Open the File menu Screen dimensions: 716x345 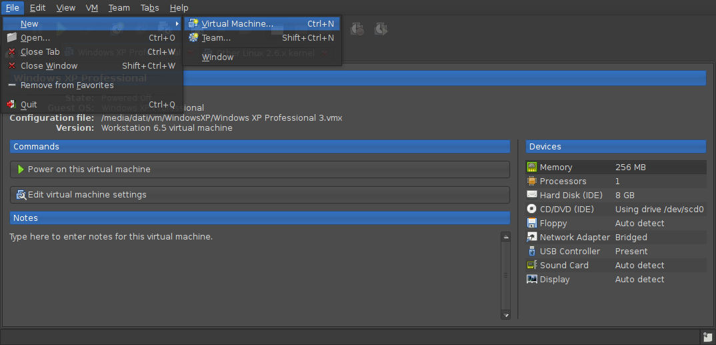pyautogui.click(x=12, y=8)
